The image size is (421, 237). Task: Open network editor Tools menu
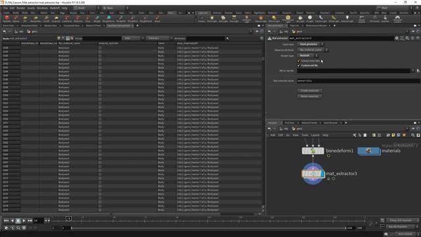tap(305, 135)
